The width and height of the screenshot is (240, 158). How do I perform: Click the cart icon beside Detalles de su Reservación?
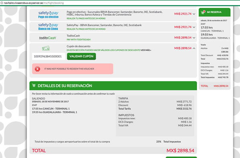click(34, 85)
